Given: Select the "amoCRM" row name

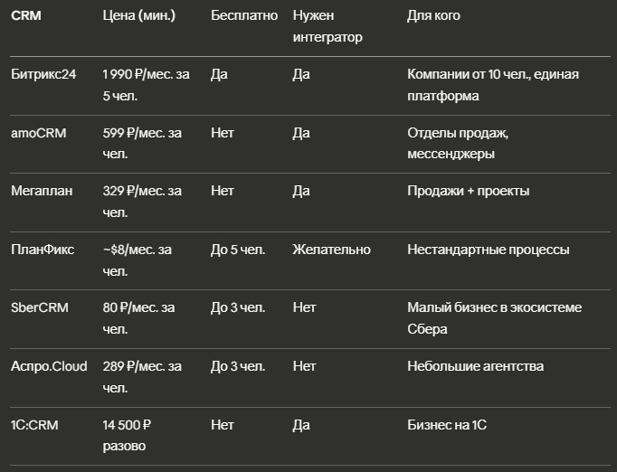Looking at the screenshot, I should pyautogui.click(x=38, y=133).
